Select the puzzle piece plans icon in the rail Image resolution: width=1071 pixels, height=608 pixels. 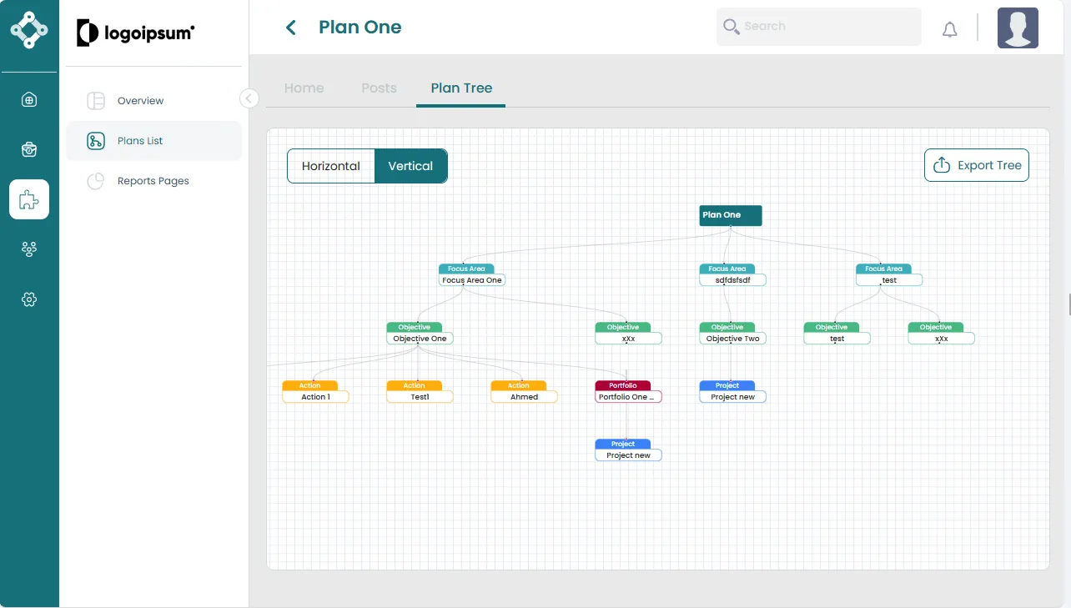[x=29, y=199]
